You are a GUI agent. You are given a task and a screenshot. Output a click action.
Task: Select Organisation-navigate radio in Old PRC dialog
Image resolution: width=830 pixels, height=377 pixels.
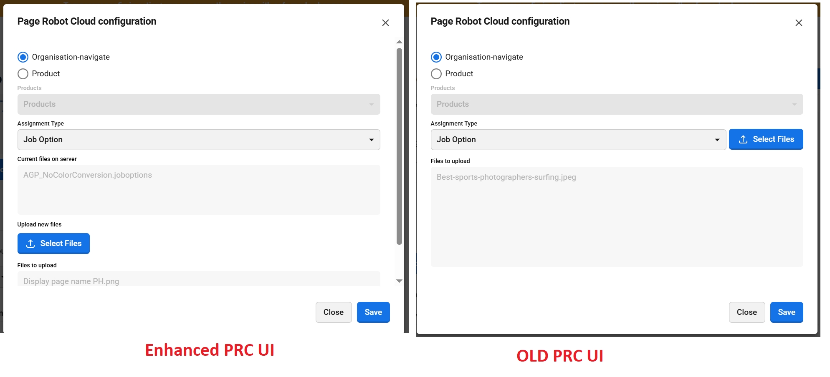tap(436, 57)
